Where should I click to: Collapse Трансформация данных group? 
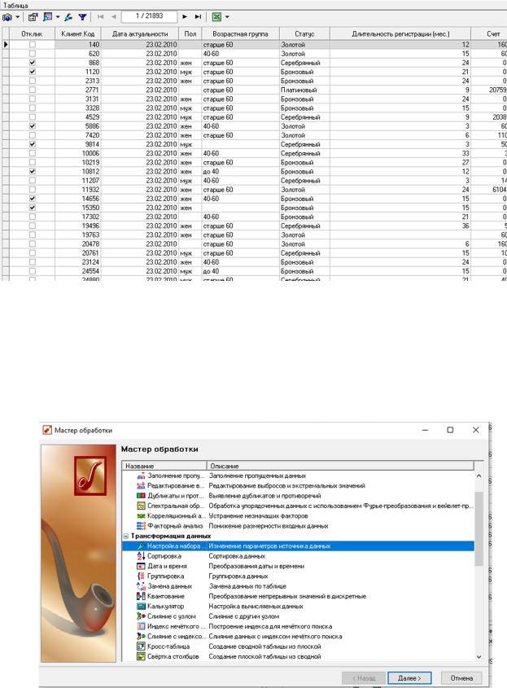126,536
